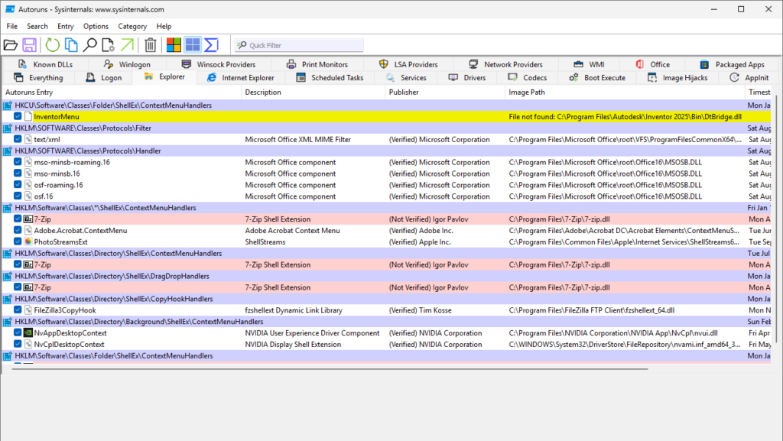Switch to the WMI tab

click(x=589, y=64)
